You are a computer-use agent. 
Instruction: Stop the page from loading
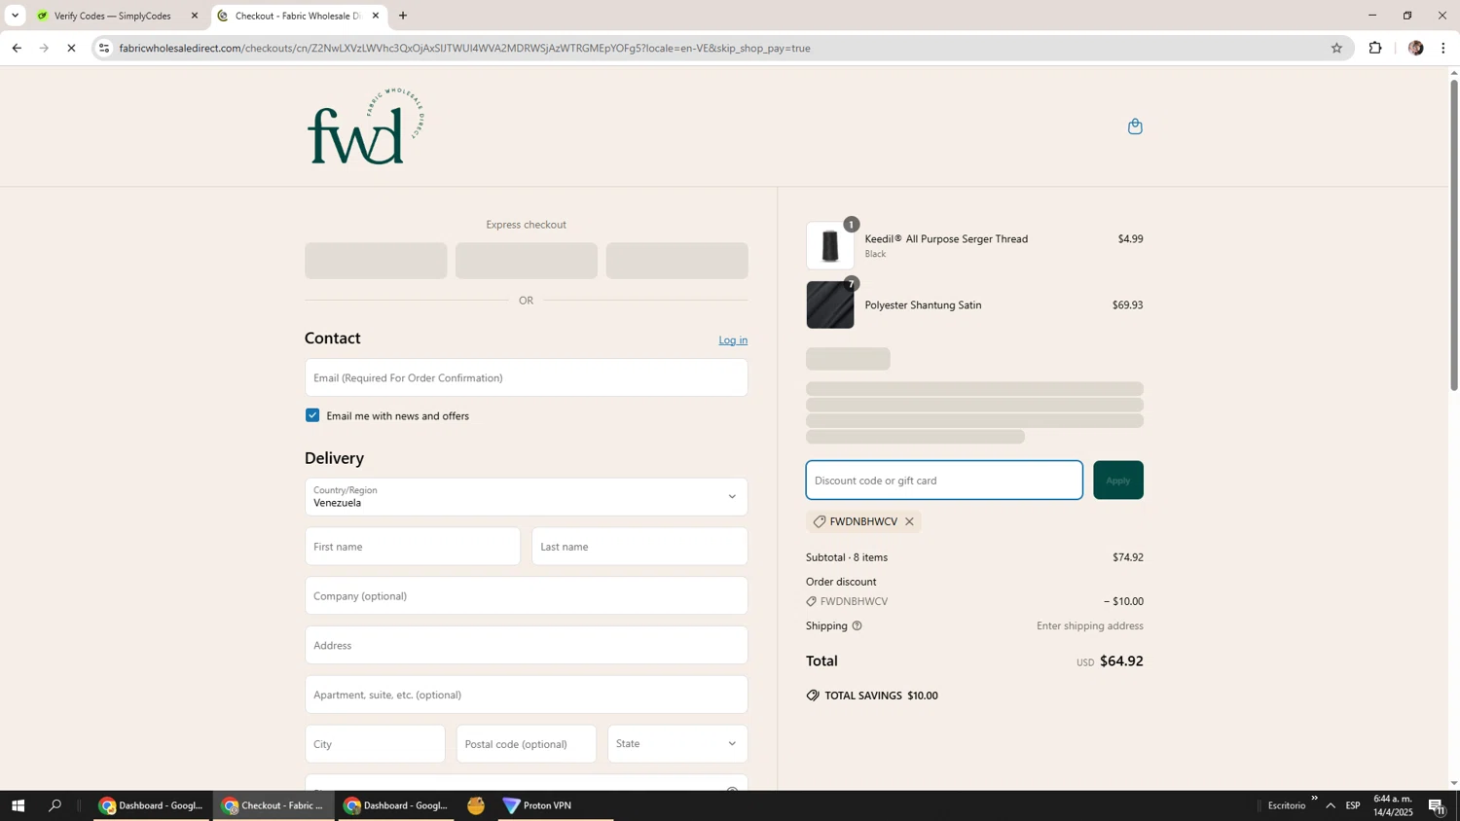click(71, 48)
